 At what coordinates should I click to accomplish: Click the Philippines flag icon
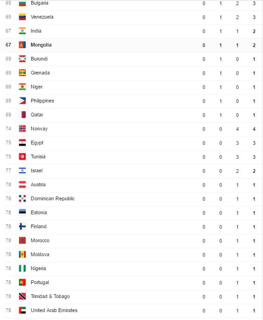22,101
